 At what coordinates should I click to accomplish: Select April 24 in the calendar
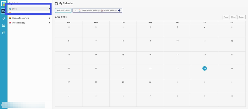177,72
